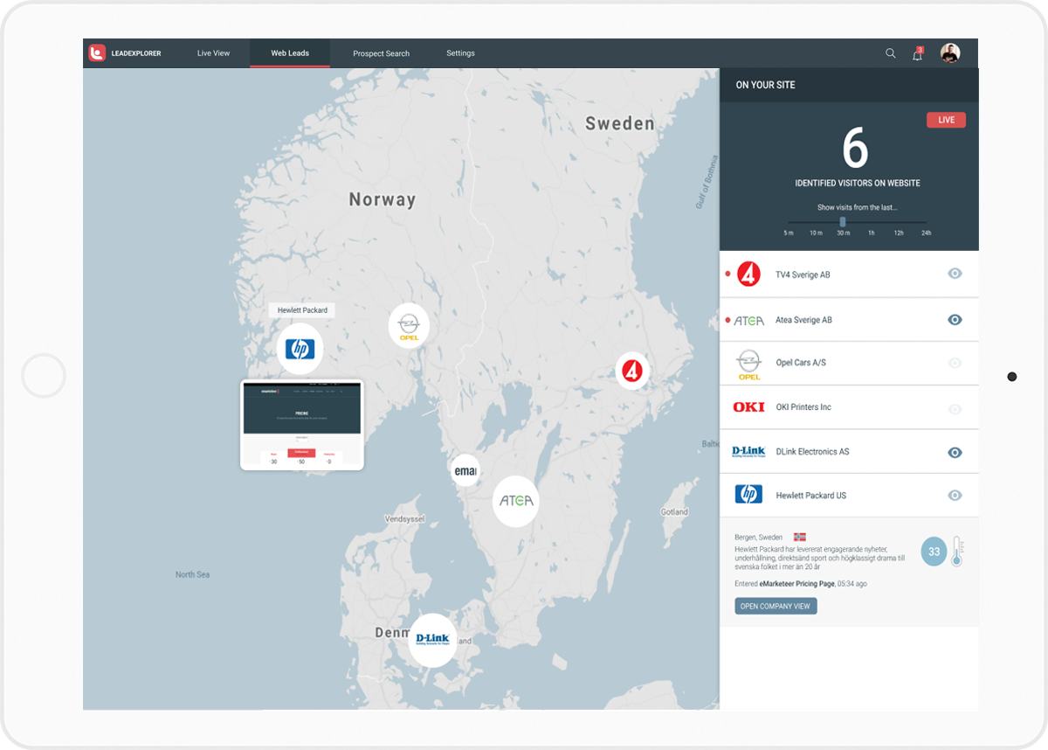The height and width of the screenshot is (750, 1048).
Task: Click the thermometer lead score icon
Action: (x=956, y=552)
